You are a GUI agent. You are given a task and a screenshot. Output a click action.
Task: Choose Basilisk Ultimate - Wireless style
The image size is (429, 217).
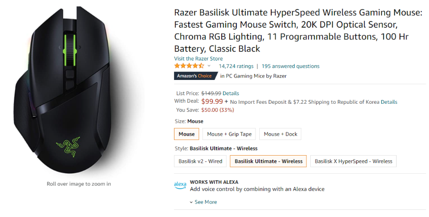(x=268, y=161)
